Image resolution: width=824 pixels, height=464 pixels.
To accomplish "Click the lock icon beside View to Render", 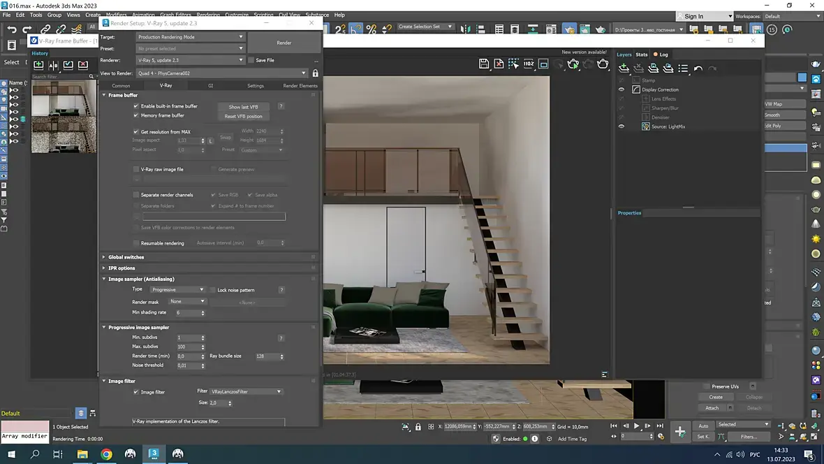I will point(315,73).
